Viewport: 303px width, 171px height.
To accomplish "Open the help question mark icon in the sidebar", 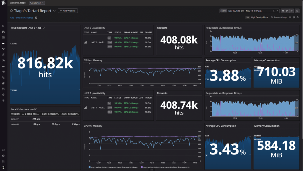I will tap(3, 156).
